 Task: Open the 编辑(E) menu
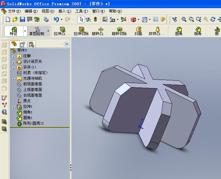pyautogui.click(x=31, y=11)
